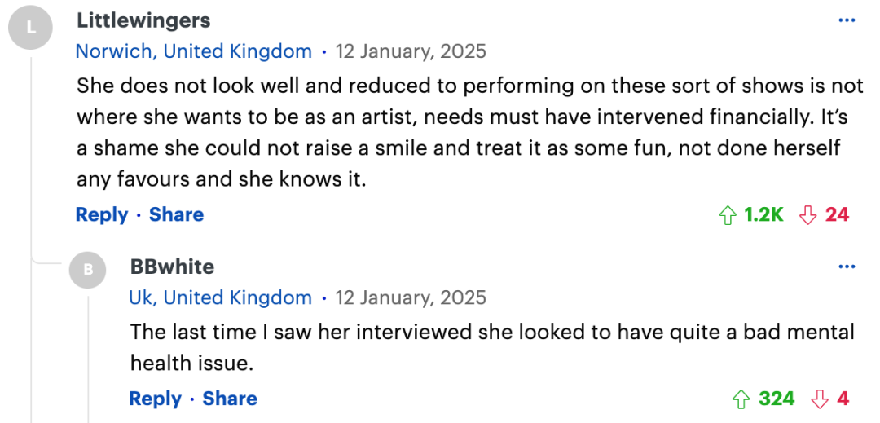Upvote BBwhite's reply using the green arrow
This screenshot has width=880, height=423.
point(741,399)
